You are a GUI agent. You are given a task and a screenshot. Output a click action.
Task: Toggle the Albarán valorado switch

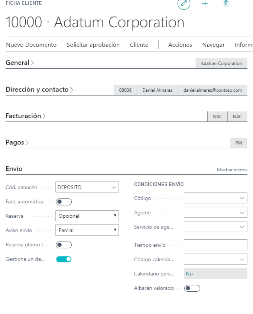[x=192, y=288]
